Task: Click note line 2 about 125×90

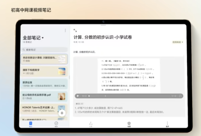Action: 119,112
